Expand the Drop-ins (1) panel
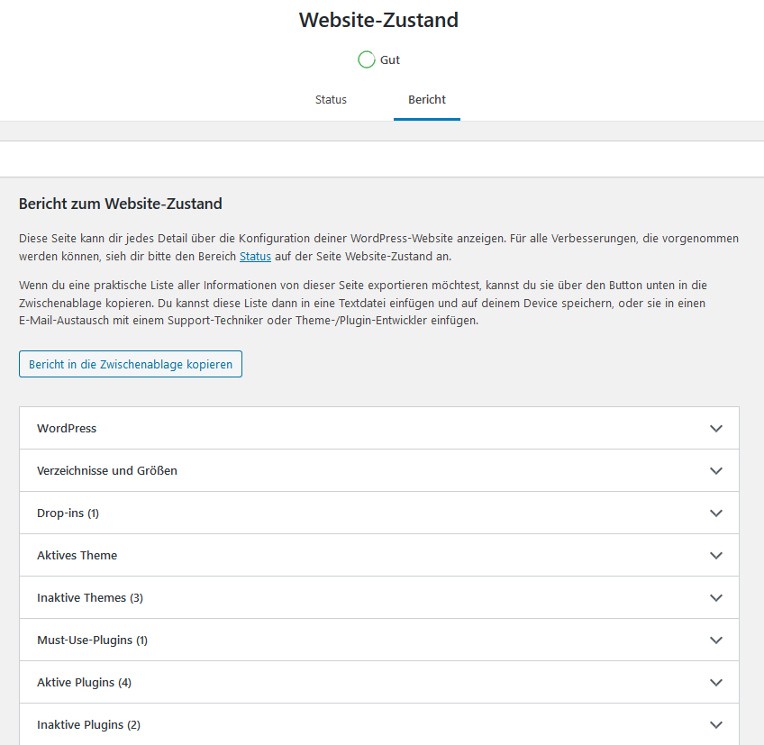This screenshot has width=764, height=745. (x=379, y=513)
